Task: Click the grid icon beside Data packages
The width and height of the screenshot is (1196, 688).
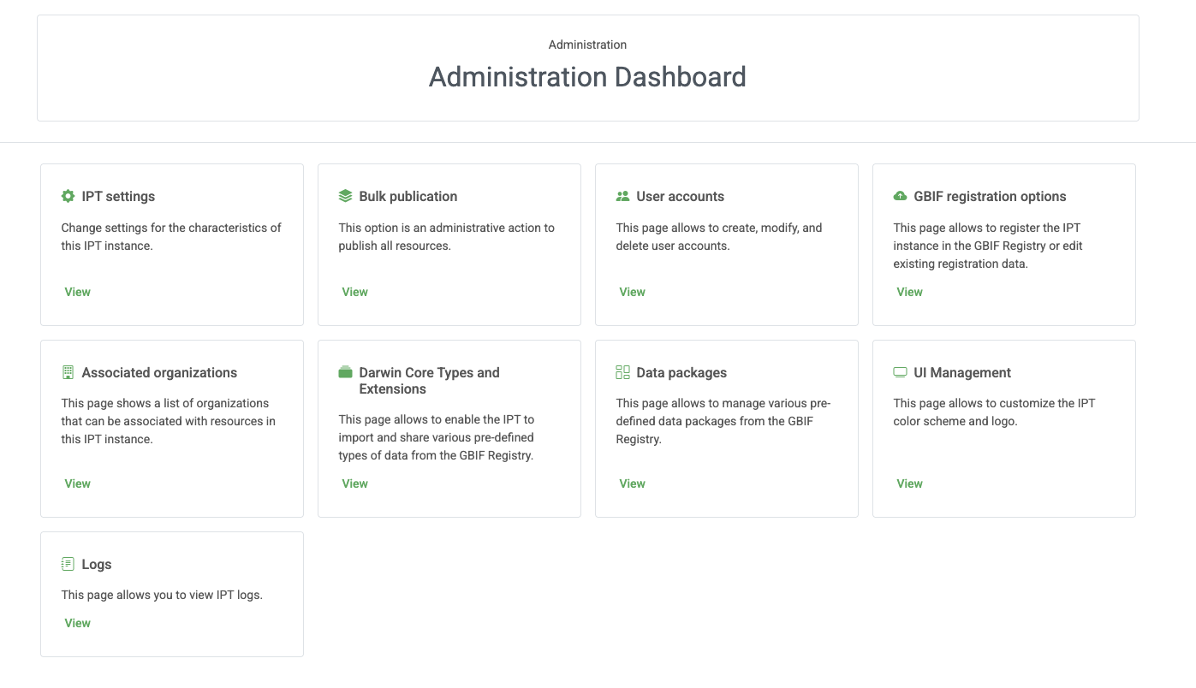Action: point(622,372)
